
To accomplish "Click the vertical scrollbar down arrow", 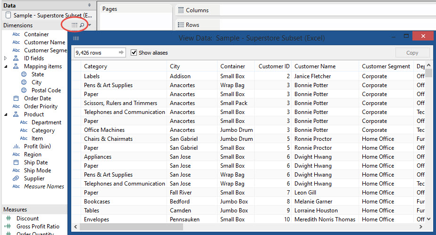I will (x=428, y=219).
